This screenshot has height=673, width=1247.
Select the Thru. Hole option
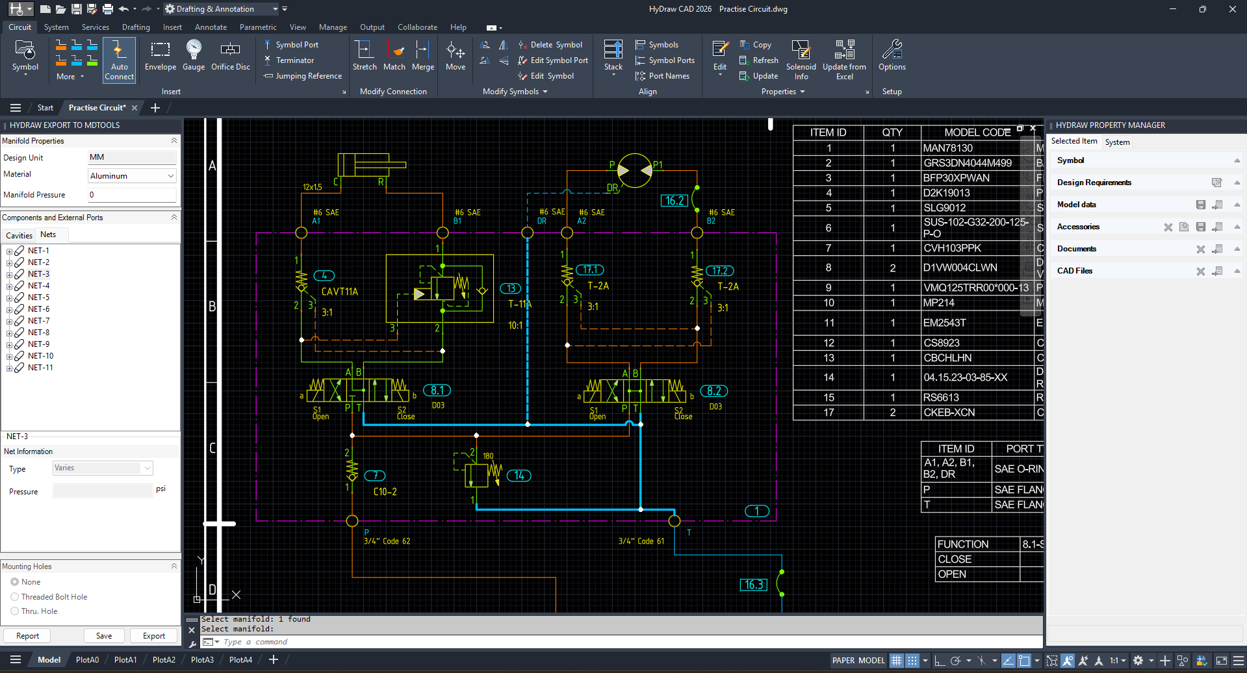point(14,611)
